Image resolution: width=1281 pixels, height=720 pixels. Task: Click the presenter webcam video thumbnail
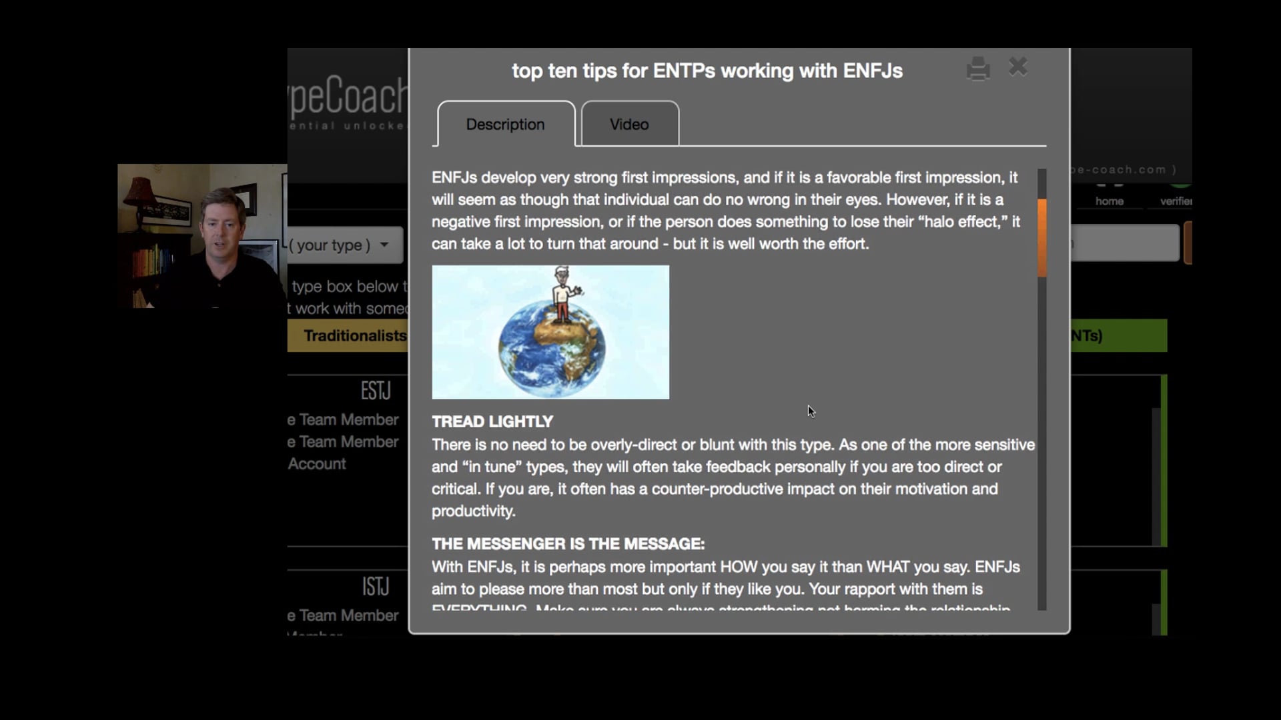pos(202,236)
